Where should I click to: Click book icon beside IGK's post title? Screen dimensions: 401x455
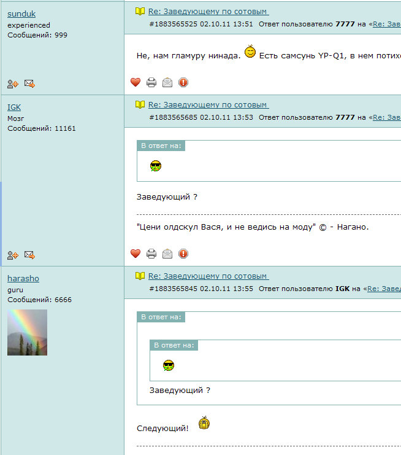pos(140,105)
